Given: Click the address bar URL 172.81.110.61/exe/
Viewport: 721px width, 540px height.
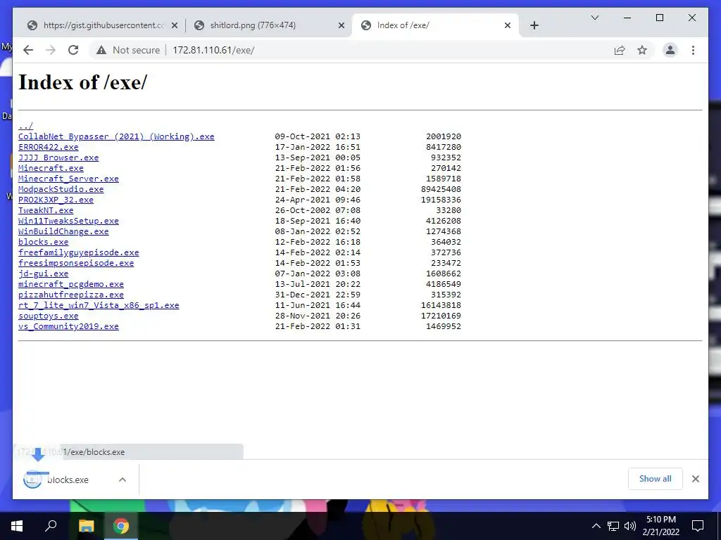Looking at the screenshot, I should (213, 50).
